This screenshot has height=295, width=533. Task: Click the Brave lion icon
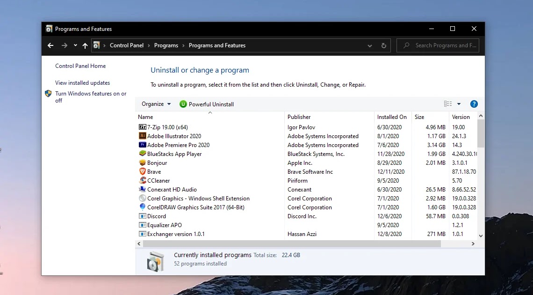click(143, 171)
